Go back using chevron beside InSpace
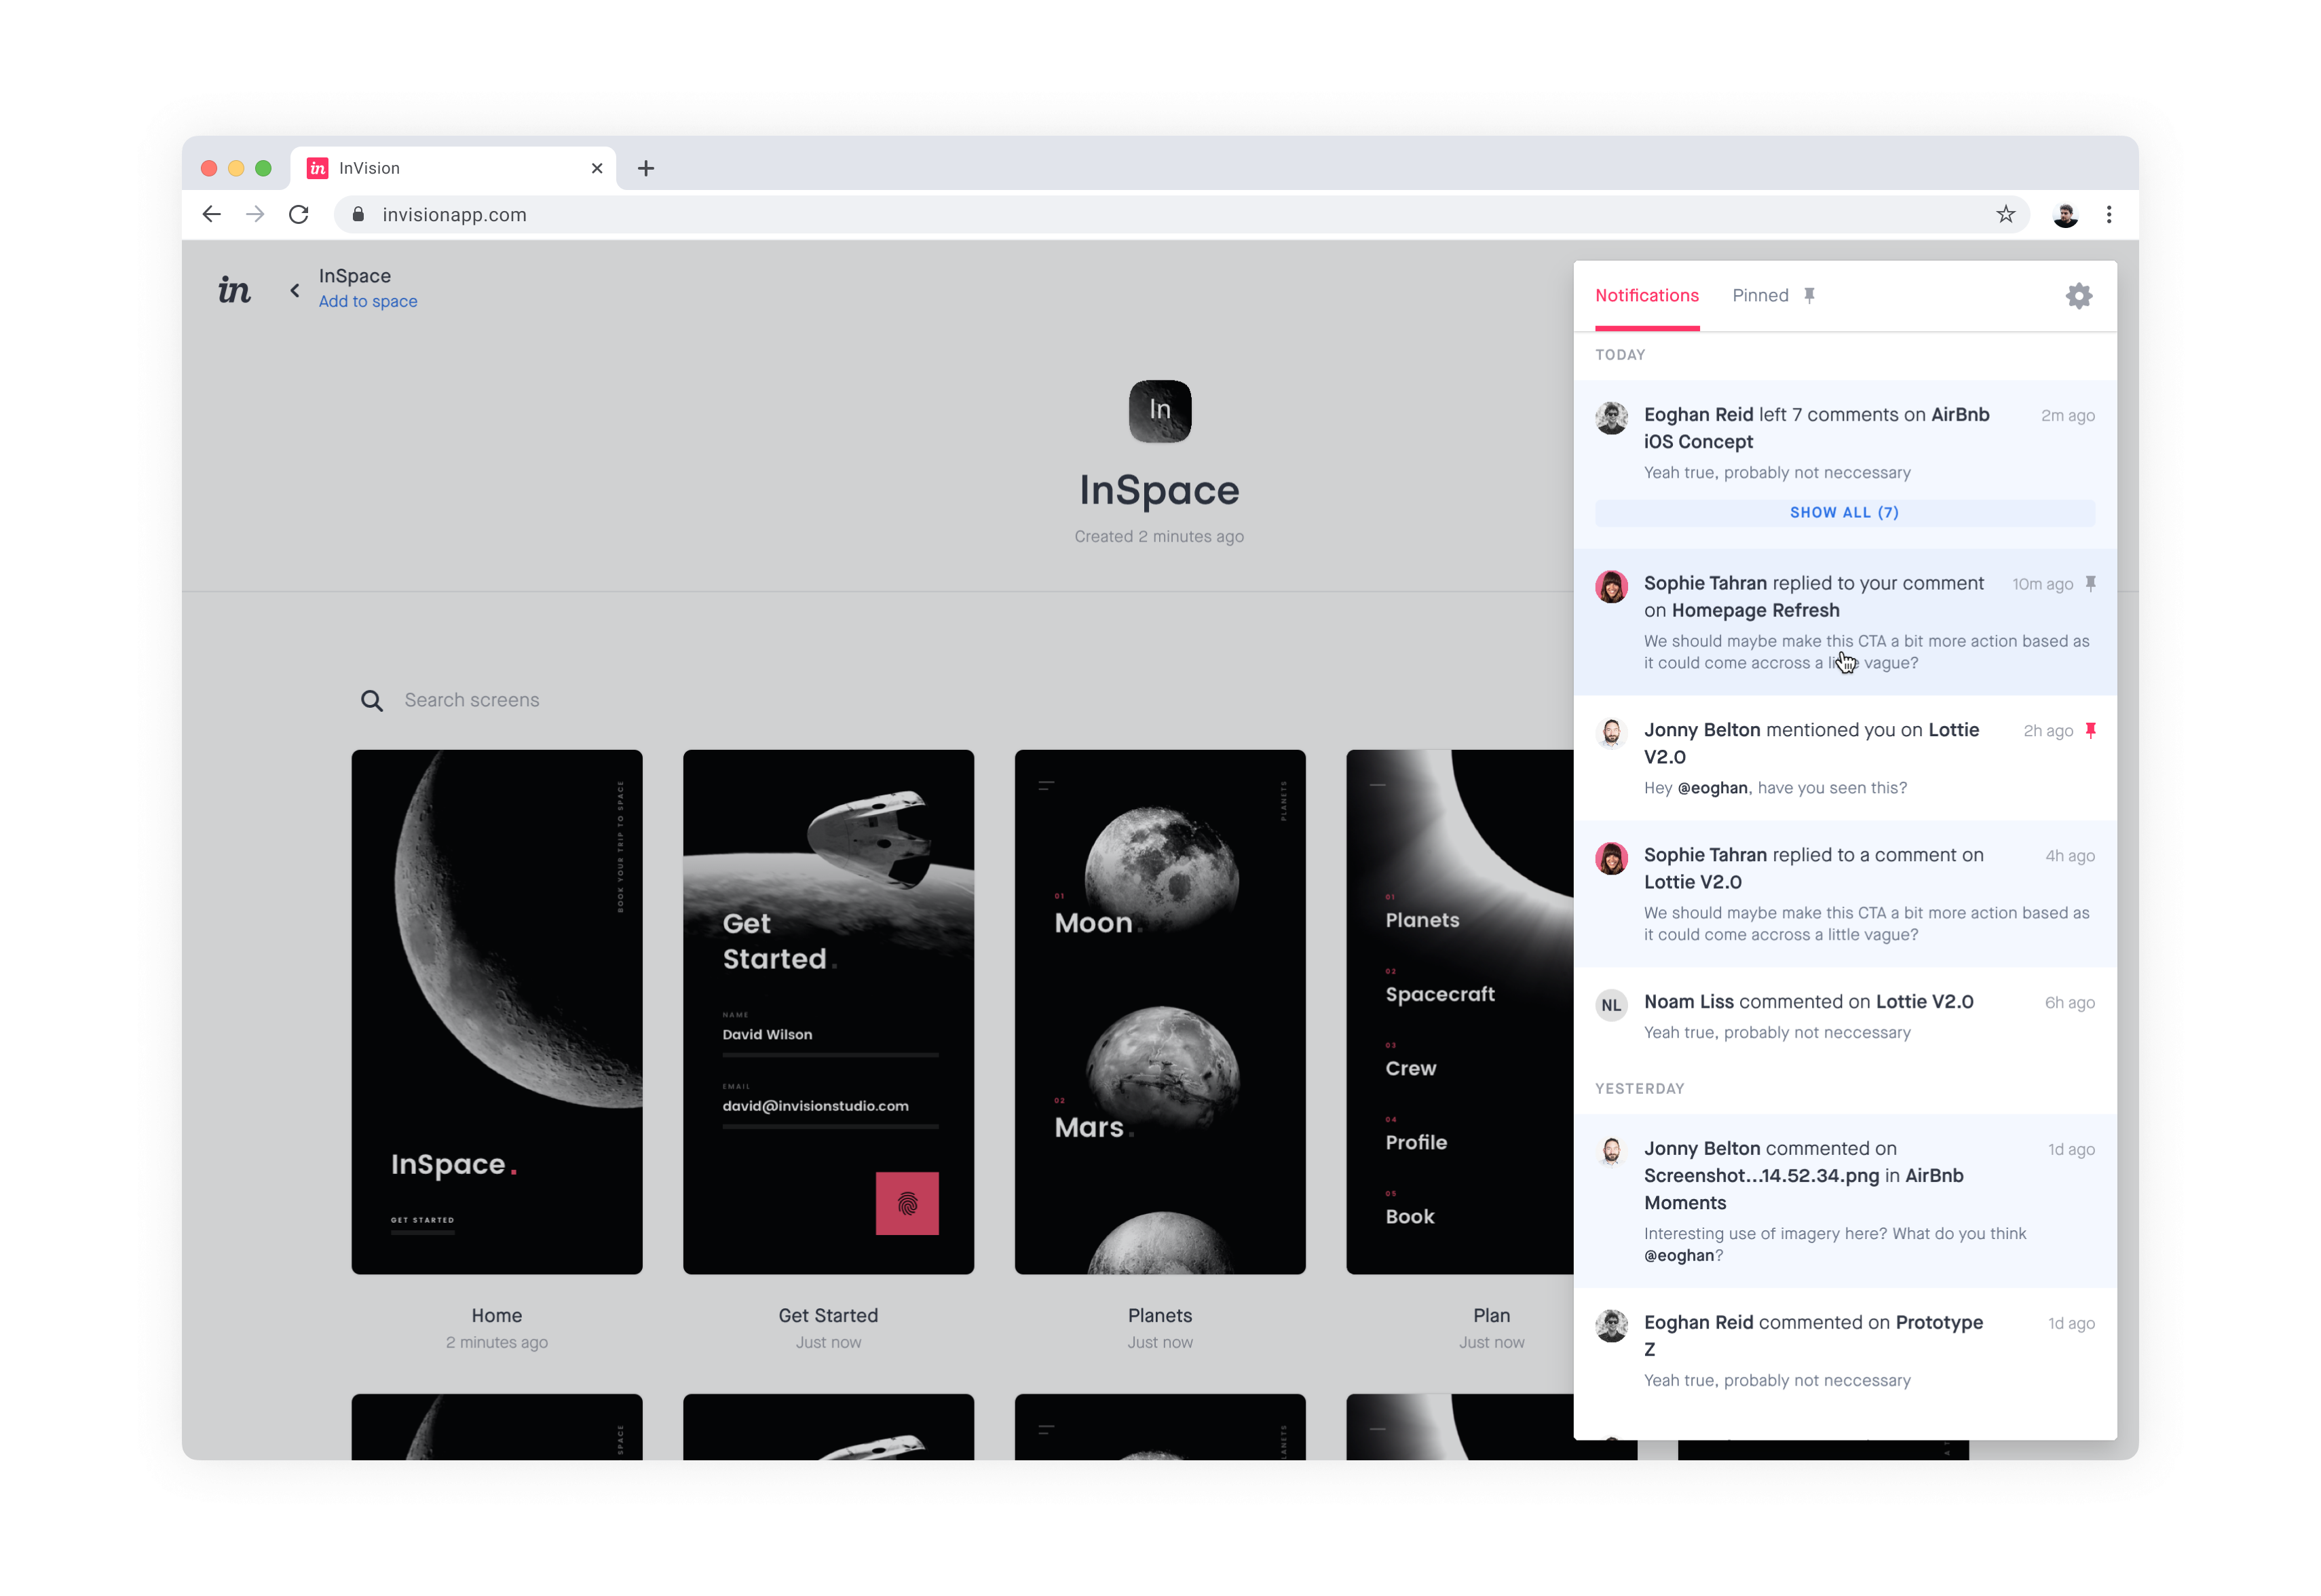Image resolution: width=2321 pixels, height=1596 pixels. point(295,290)
